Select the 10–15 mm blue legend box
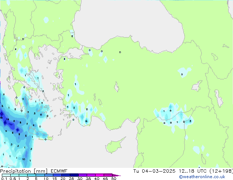The width and height of the screenshot is (233, 180). click(x=49, y=175)
